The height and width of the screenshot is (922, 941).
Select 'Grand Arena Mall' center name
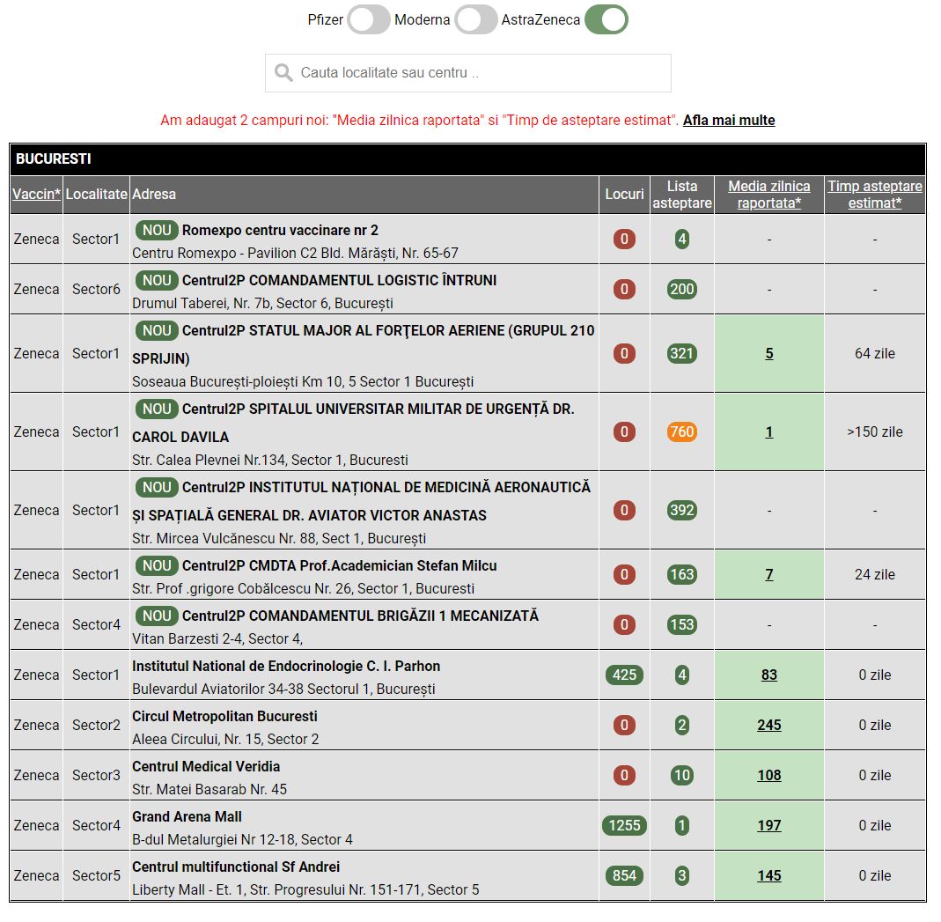(x=187, y=817)
